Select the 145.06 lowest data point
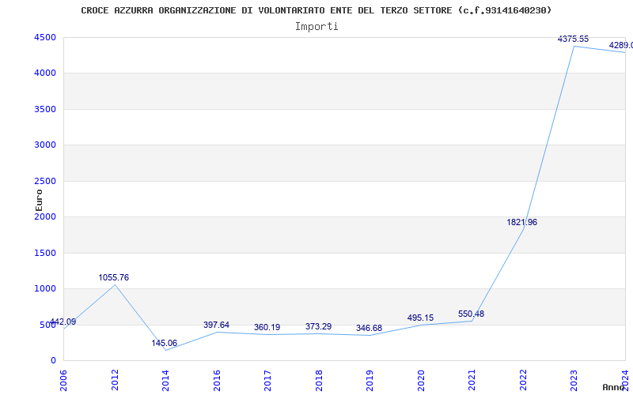Image resolution: width=633 pixels, height=395 pixels. 165,343
